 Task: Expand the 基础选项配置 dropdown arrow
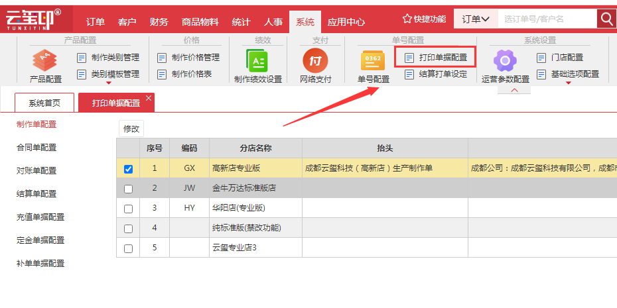click(x=568, y=83)
